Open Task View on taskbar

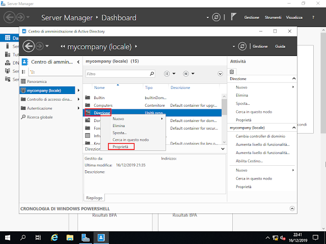[x=38, y=237]
